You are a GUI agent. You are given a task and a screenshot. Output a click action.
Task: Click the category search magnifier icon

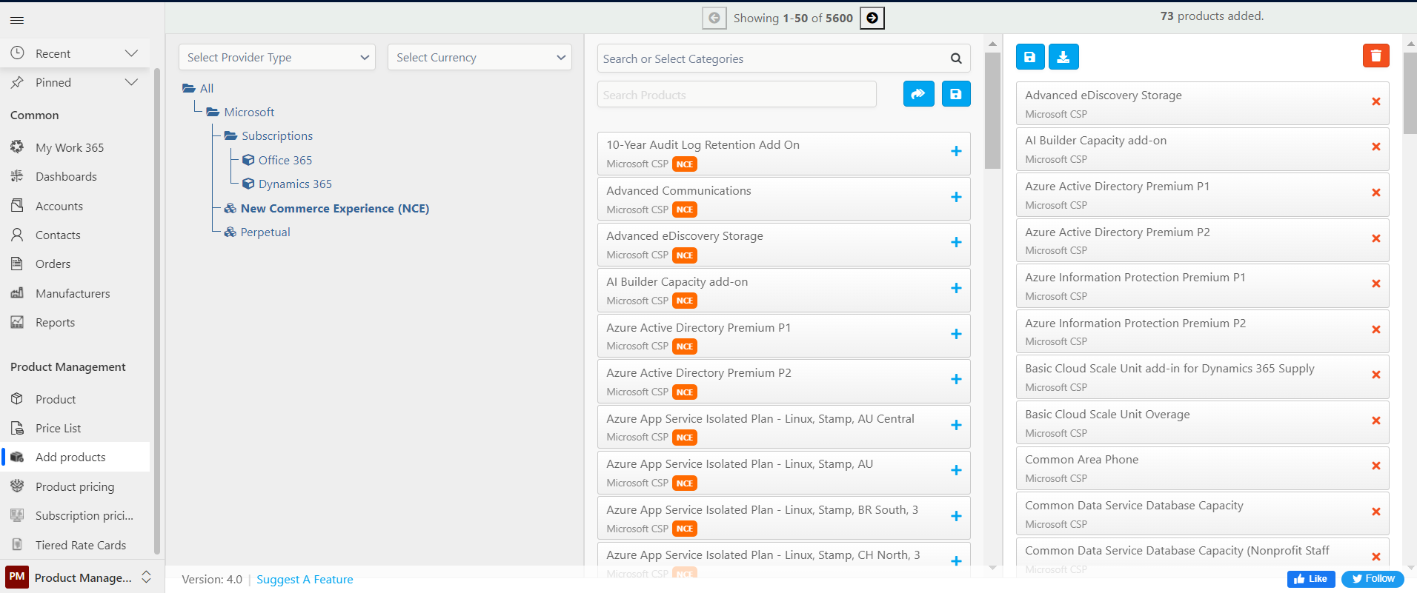pyautogui.click(x=956, y=58)
